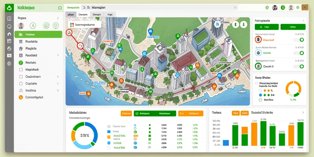The width and height of the screenshot is (314, 157).
Task: Open the home icon in the gray sidebar
Action: [9, 34]
